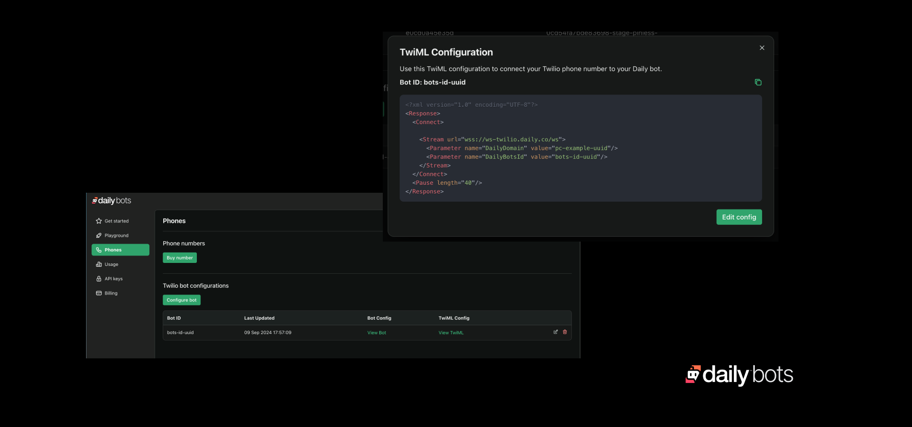912x427 pixels.
Task: Click the Last Updated column header
Action: (259, 318)
